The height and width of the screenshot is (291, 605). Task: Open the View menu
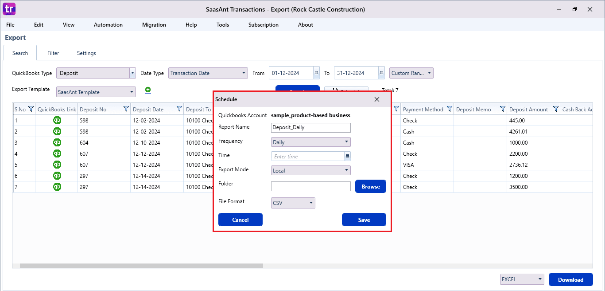coord(69,25)
